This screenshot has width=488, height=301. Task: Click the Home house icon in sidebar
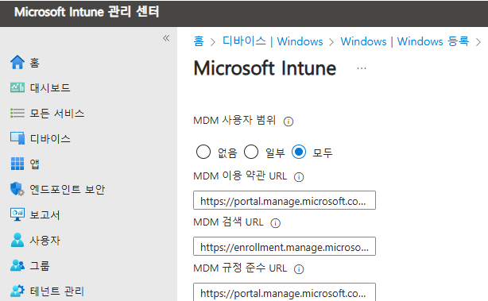tap(17, 62)
